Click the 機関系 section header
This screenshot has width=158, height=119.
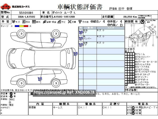pyautogui.click(x=65, y=104)
